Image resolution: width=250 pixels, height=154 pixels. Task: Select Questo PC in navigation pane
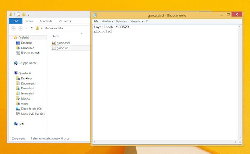(25, 73)
